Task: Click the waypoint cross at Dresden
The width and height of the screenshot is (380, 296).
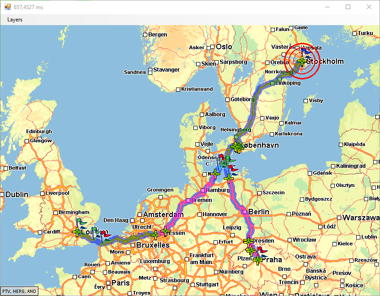Action: coord(248,241)
